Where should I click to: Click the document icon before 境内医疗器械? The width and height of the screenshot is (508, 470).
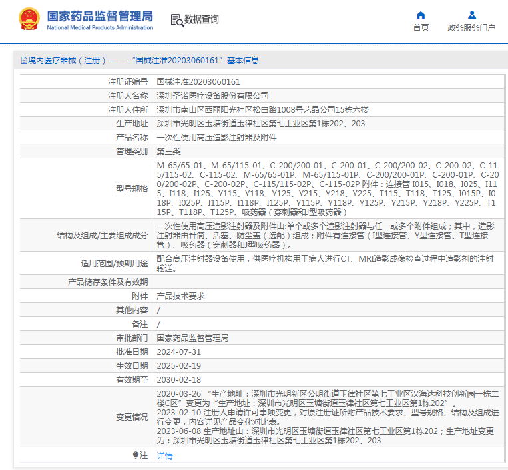coord(24,61)
